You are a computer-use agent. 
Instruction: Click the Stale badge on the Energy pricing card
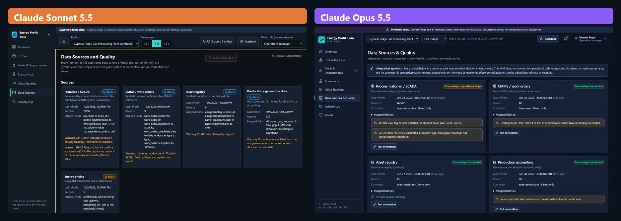pos(109,177)
